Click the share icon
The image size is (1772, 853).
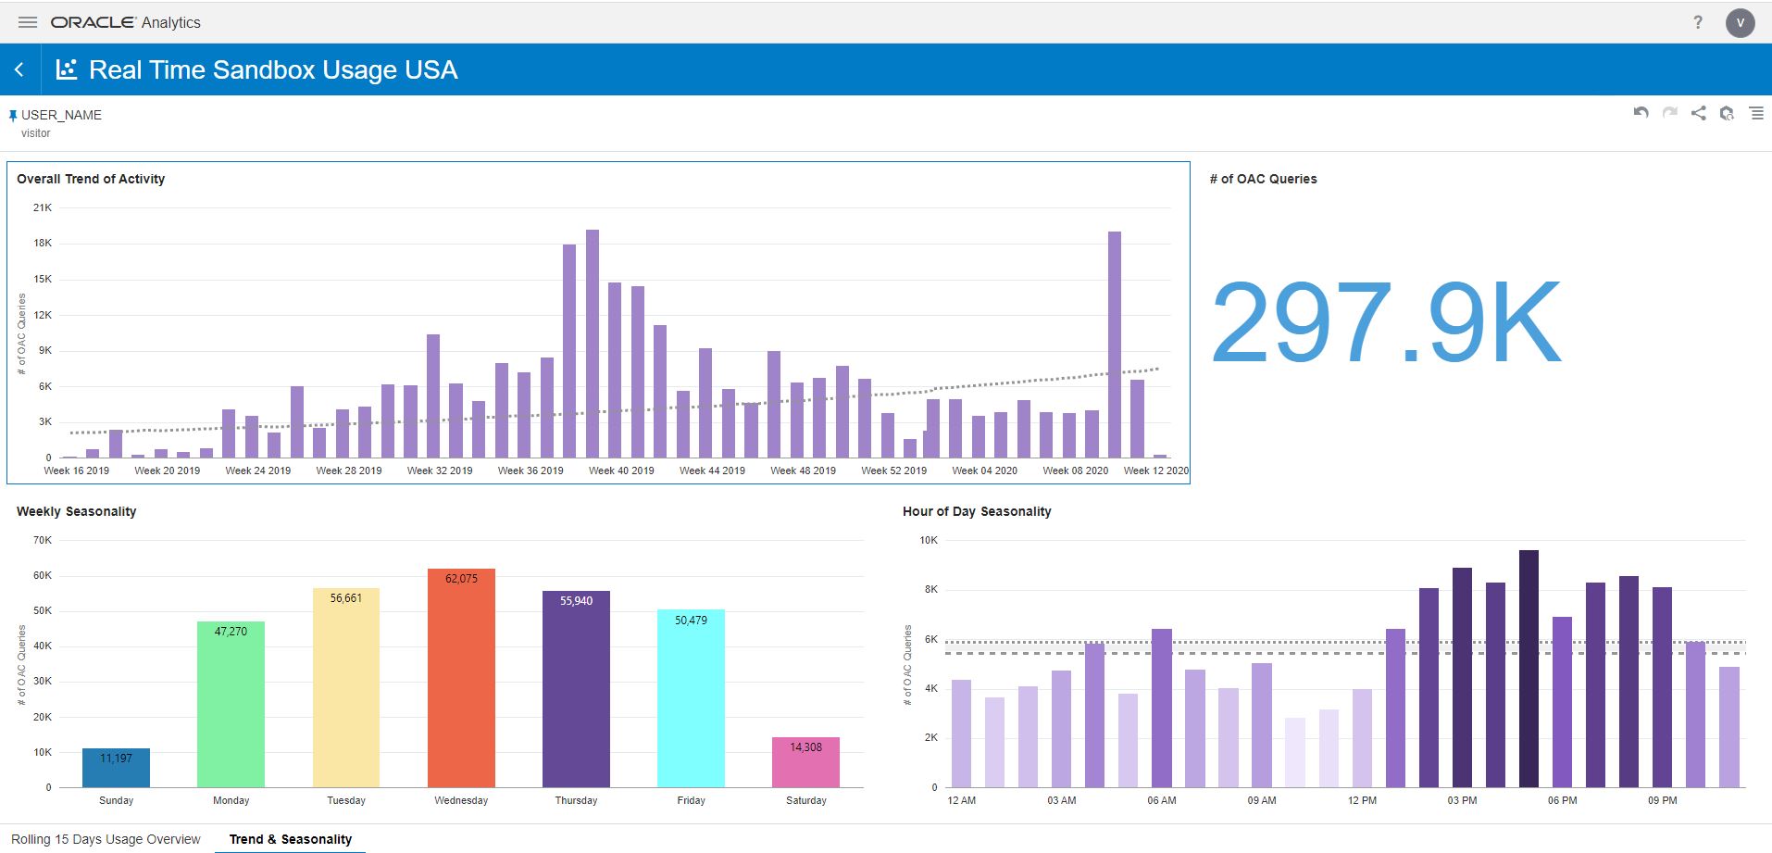[1698, 113]
